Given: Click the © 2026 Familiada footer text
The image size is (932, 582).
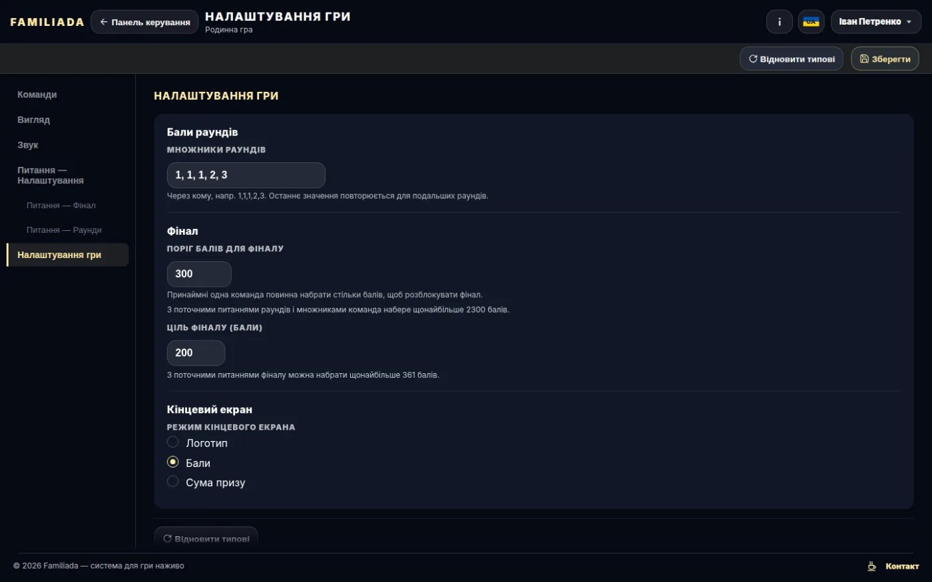Looking at the screenshot, I should pyautogui.click(x=99, y=566).
